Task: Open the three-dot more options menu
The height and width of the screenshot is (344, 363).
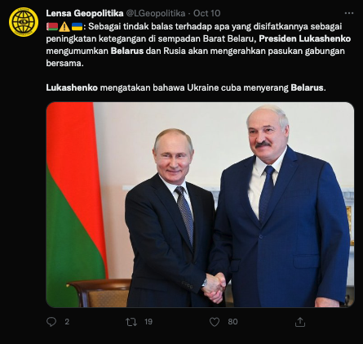Action: (349, 13)
